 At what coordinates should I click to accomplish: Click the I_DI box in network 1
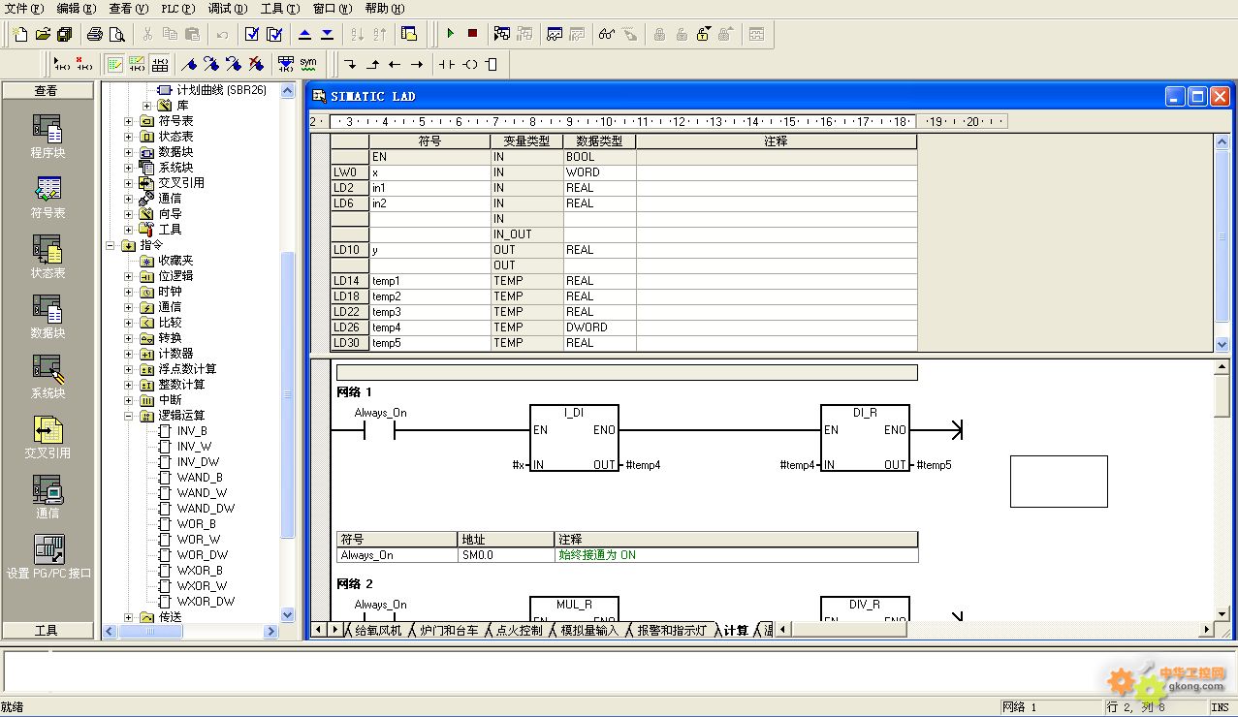click(574, 439)
